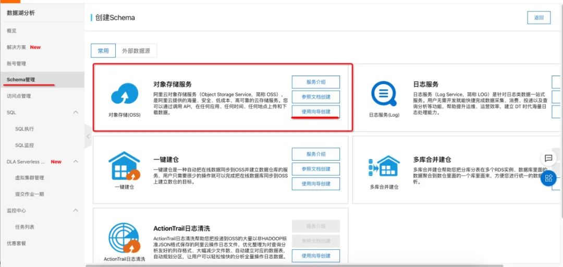Open 账号管理 in the sidebar
The height and width of the screenshot is (267, 563).
point(17,64)
